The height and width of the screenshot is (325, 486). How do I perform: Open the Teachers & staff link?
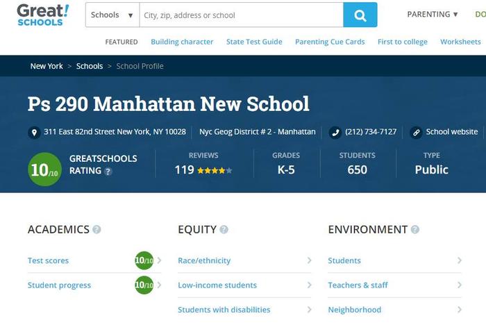pyautogui.click(x=358, y=285)
